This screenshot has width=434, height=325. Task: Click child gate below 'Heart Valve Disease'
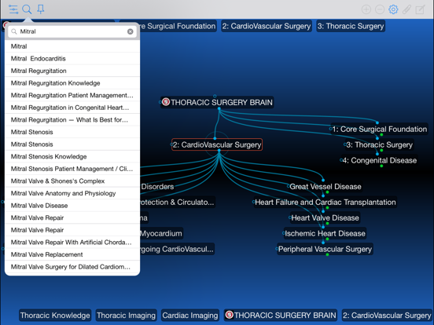point(327,223)
